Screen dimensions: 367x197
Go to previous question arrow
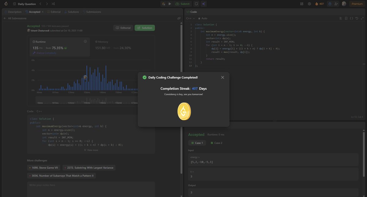point(40,4)
